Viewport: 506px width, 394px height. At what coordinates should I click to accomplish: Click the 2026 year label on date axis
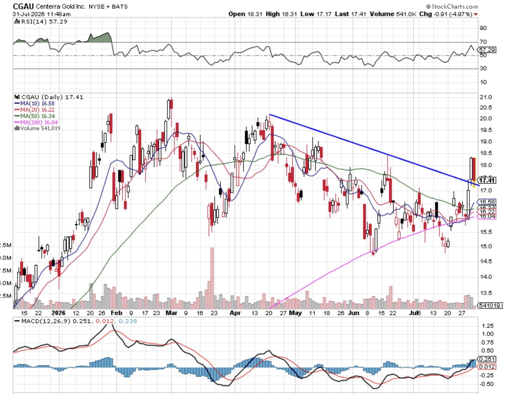tap(58, 313)
